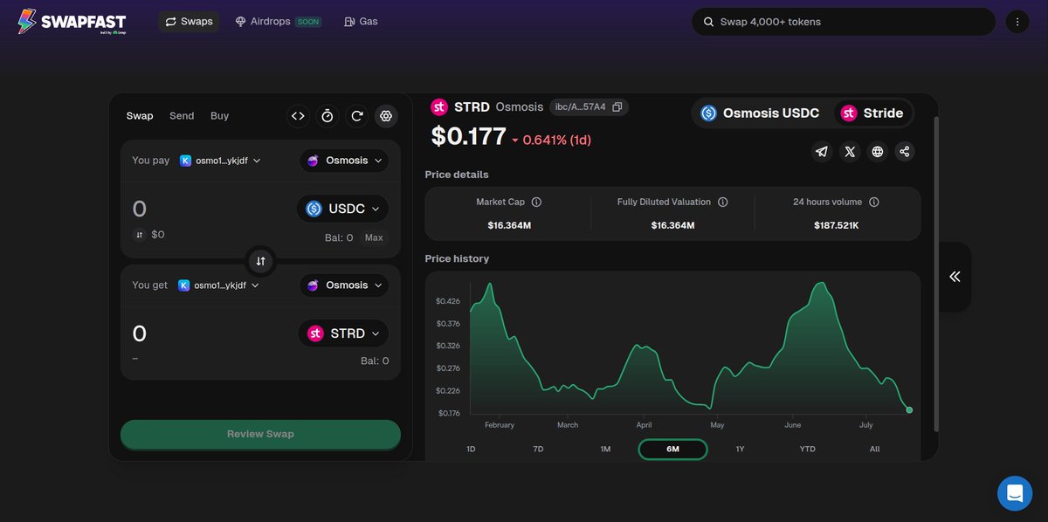Flip the pay and get tokens
The height and width of the screenshot is (522, 1048).
(260, 261)
